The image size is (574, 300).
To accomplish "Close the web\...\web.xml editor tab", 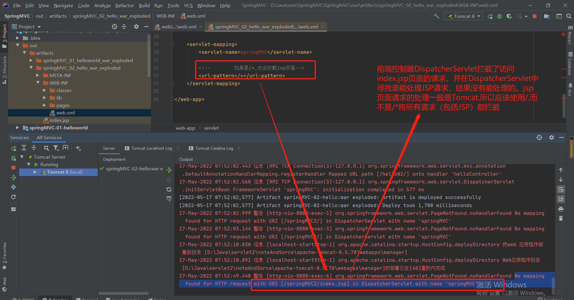I will [201, 27].
